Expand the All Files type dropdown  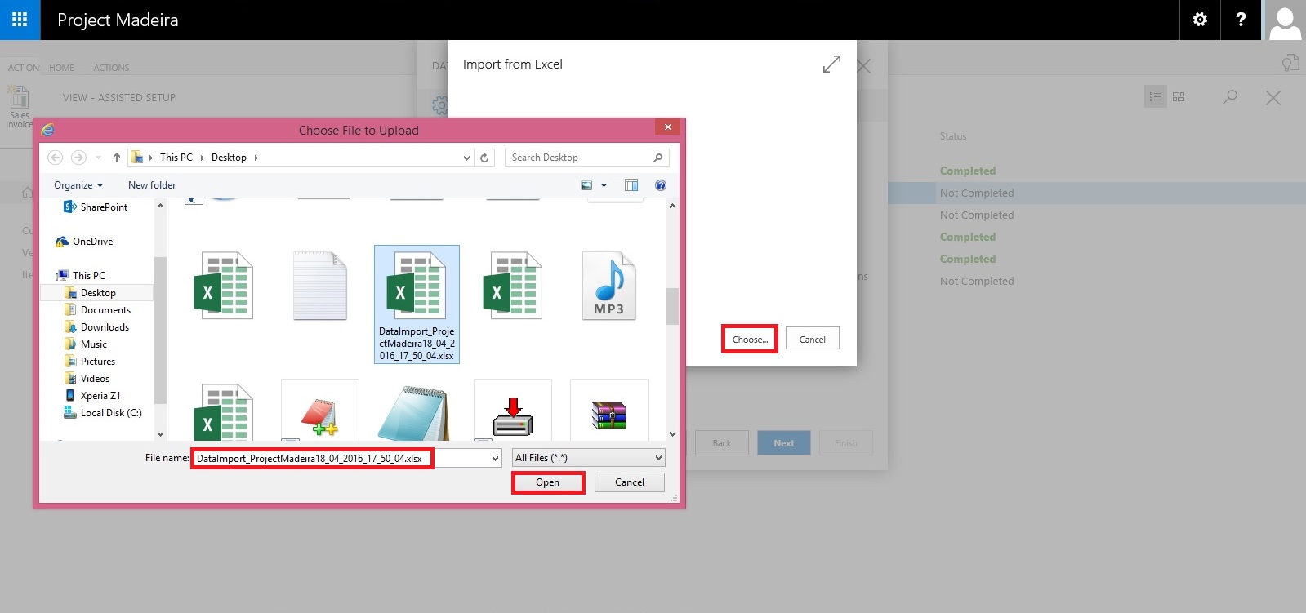(x=658, y=458)
